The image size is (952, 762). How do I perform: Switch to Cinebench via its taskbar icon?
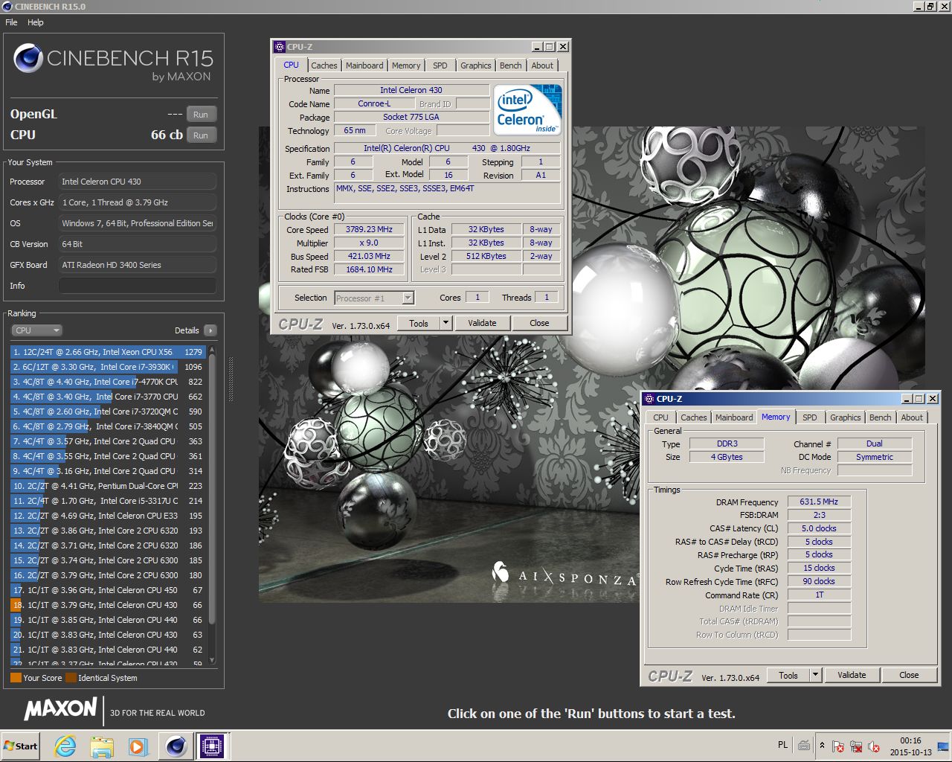(176, 746)
